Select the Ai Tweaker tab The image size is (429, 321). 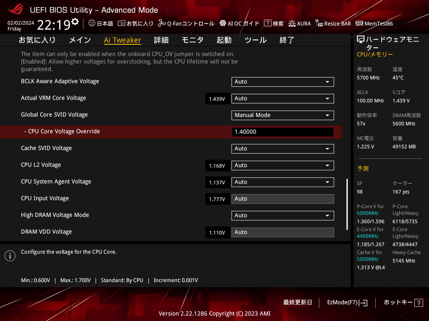[x=122, y=40]
